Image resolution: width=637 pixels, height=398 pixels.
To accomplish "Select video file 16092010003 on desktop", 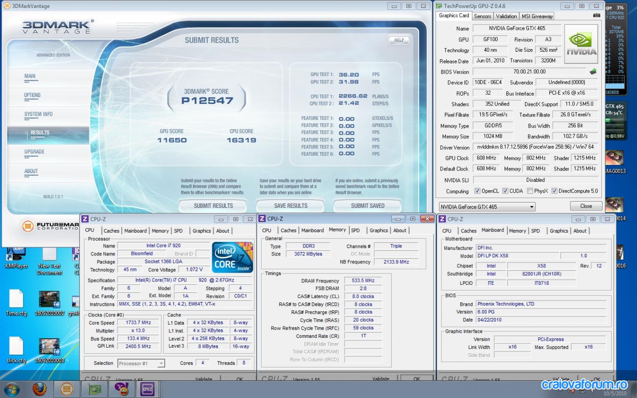I will click(x=49, y=350).
